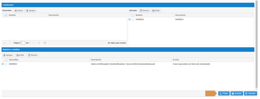260x99 pixels.
Task: Refresh the Disponibles grid
Action: [x=45, y=43]
